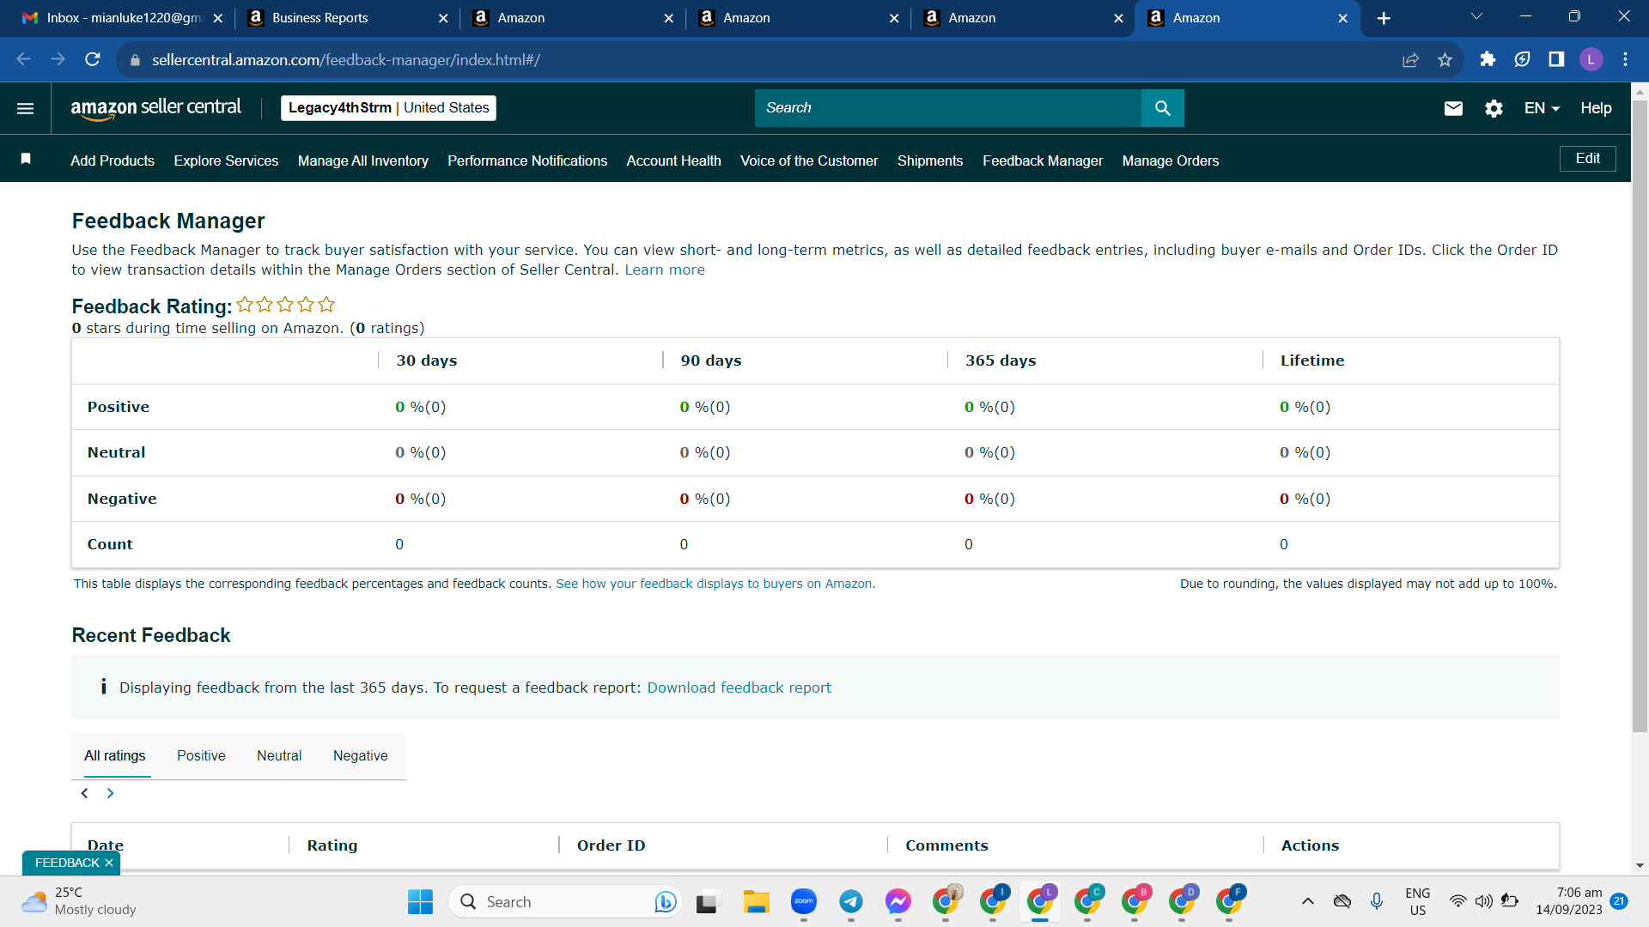This screenshot has width=1649, height=927.
Task: Open the Chrome side panel icon
Action: [x=1556, y=59]
